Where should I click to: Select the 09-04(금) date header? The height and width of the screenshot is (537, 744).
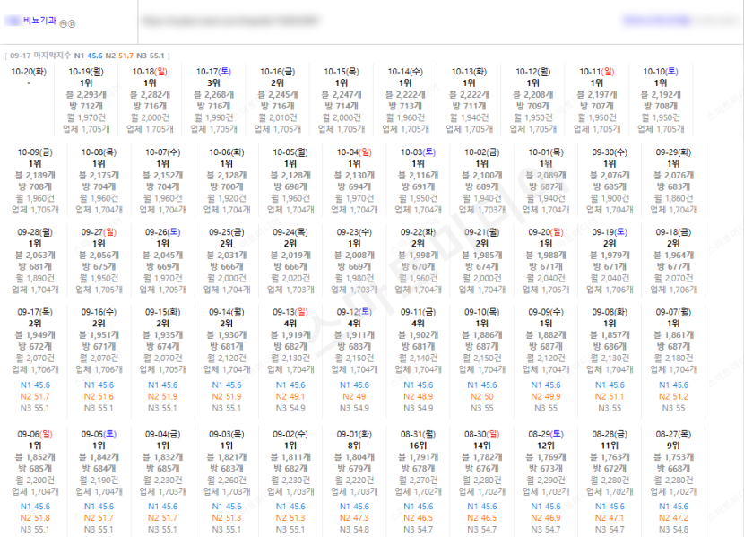click(x=163, y=434)
